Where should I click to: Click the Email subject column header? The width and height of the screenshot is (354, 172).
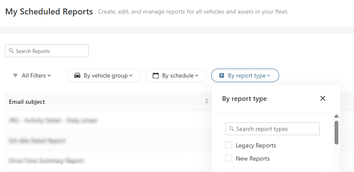tap(27, 102)
